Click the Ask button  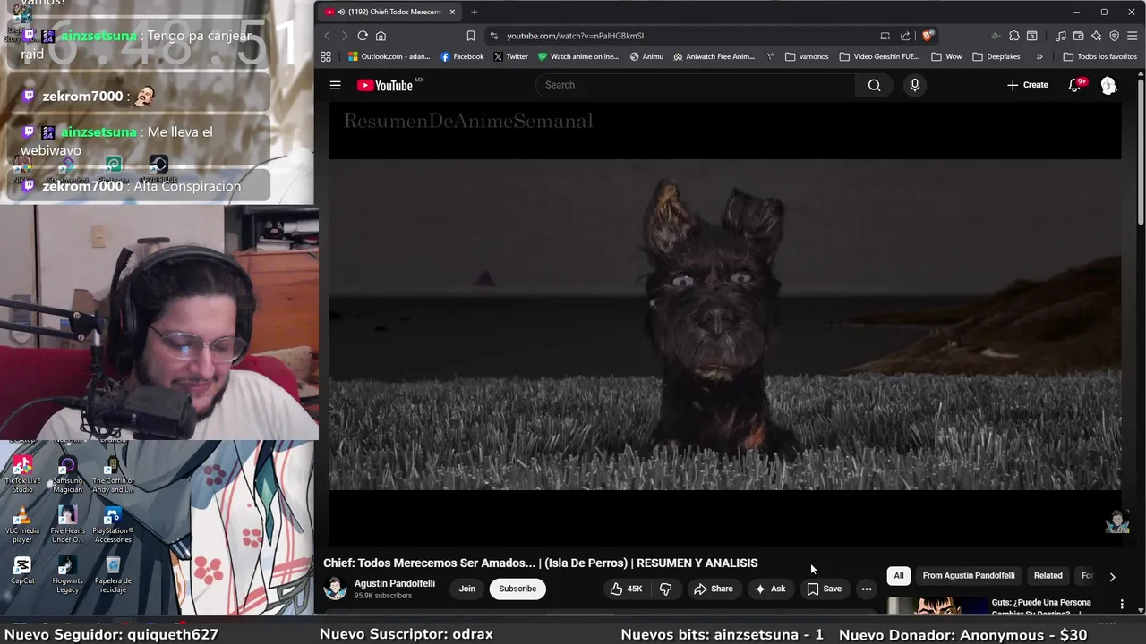(x=770, y=589)
